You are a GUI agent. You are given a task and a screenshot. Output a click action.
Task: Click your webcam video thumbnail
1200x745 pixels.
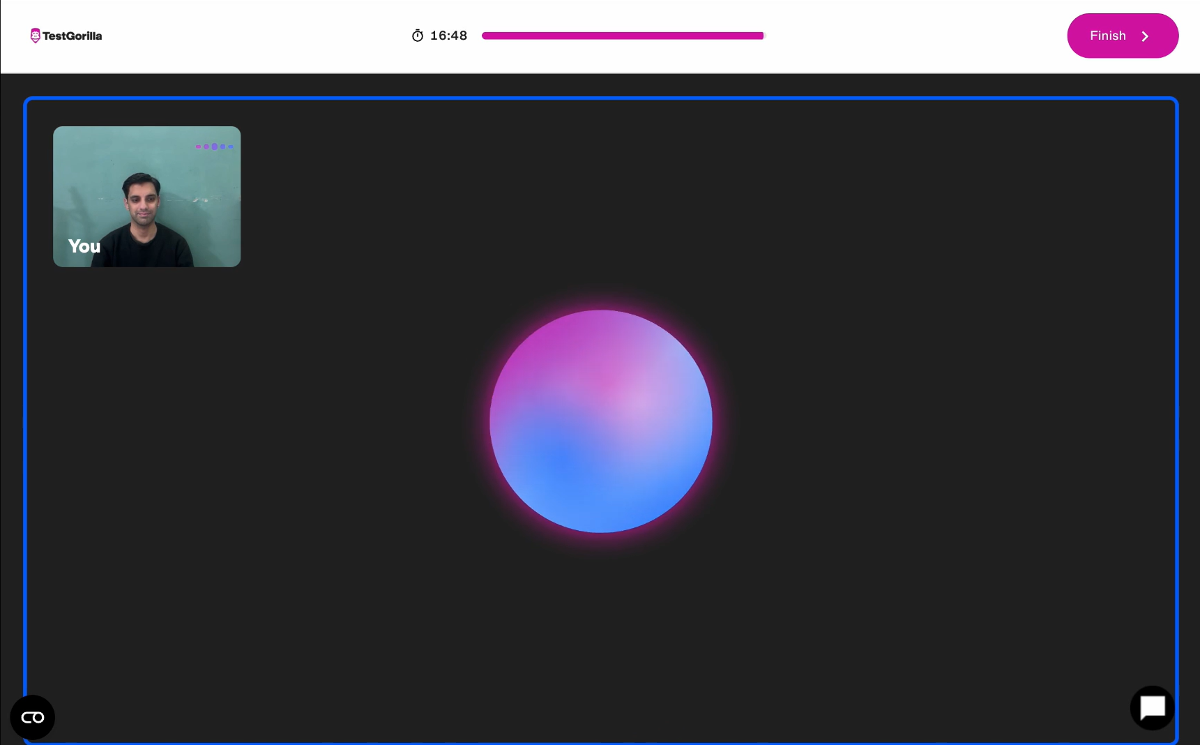147,197
